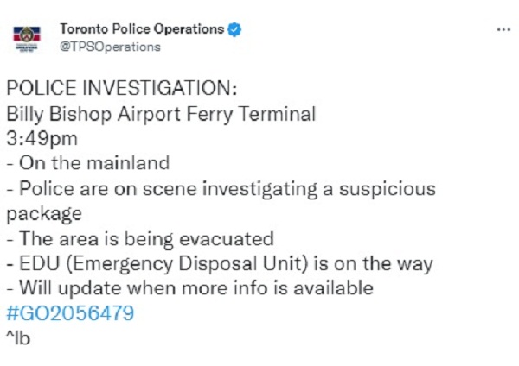The height and width of the screenshot is (366, 519).
Task: Open the #GO2056479 hashtag link
Action: point(70,313)
